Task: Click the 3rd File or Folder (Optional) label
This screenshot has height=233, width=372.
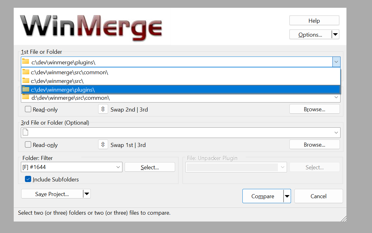Action: pyautogui.click(x=55, y=122)
